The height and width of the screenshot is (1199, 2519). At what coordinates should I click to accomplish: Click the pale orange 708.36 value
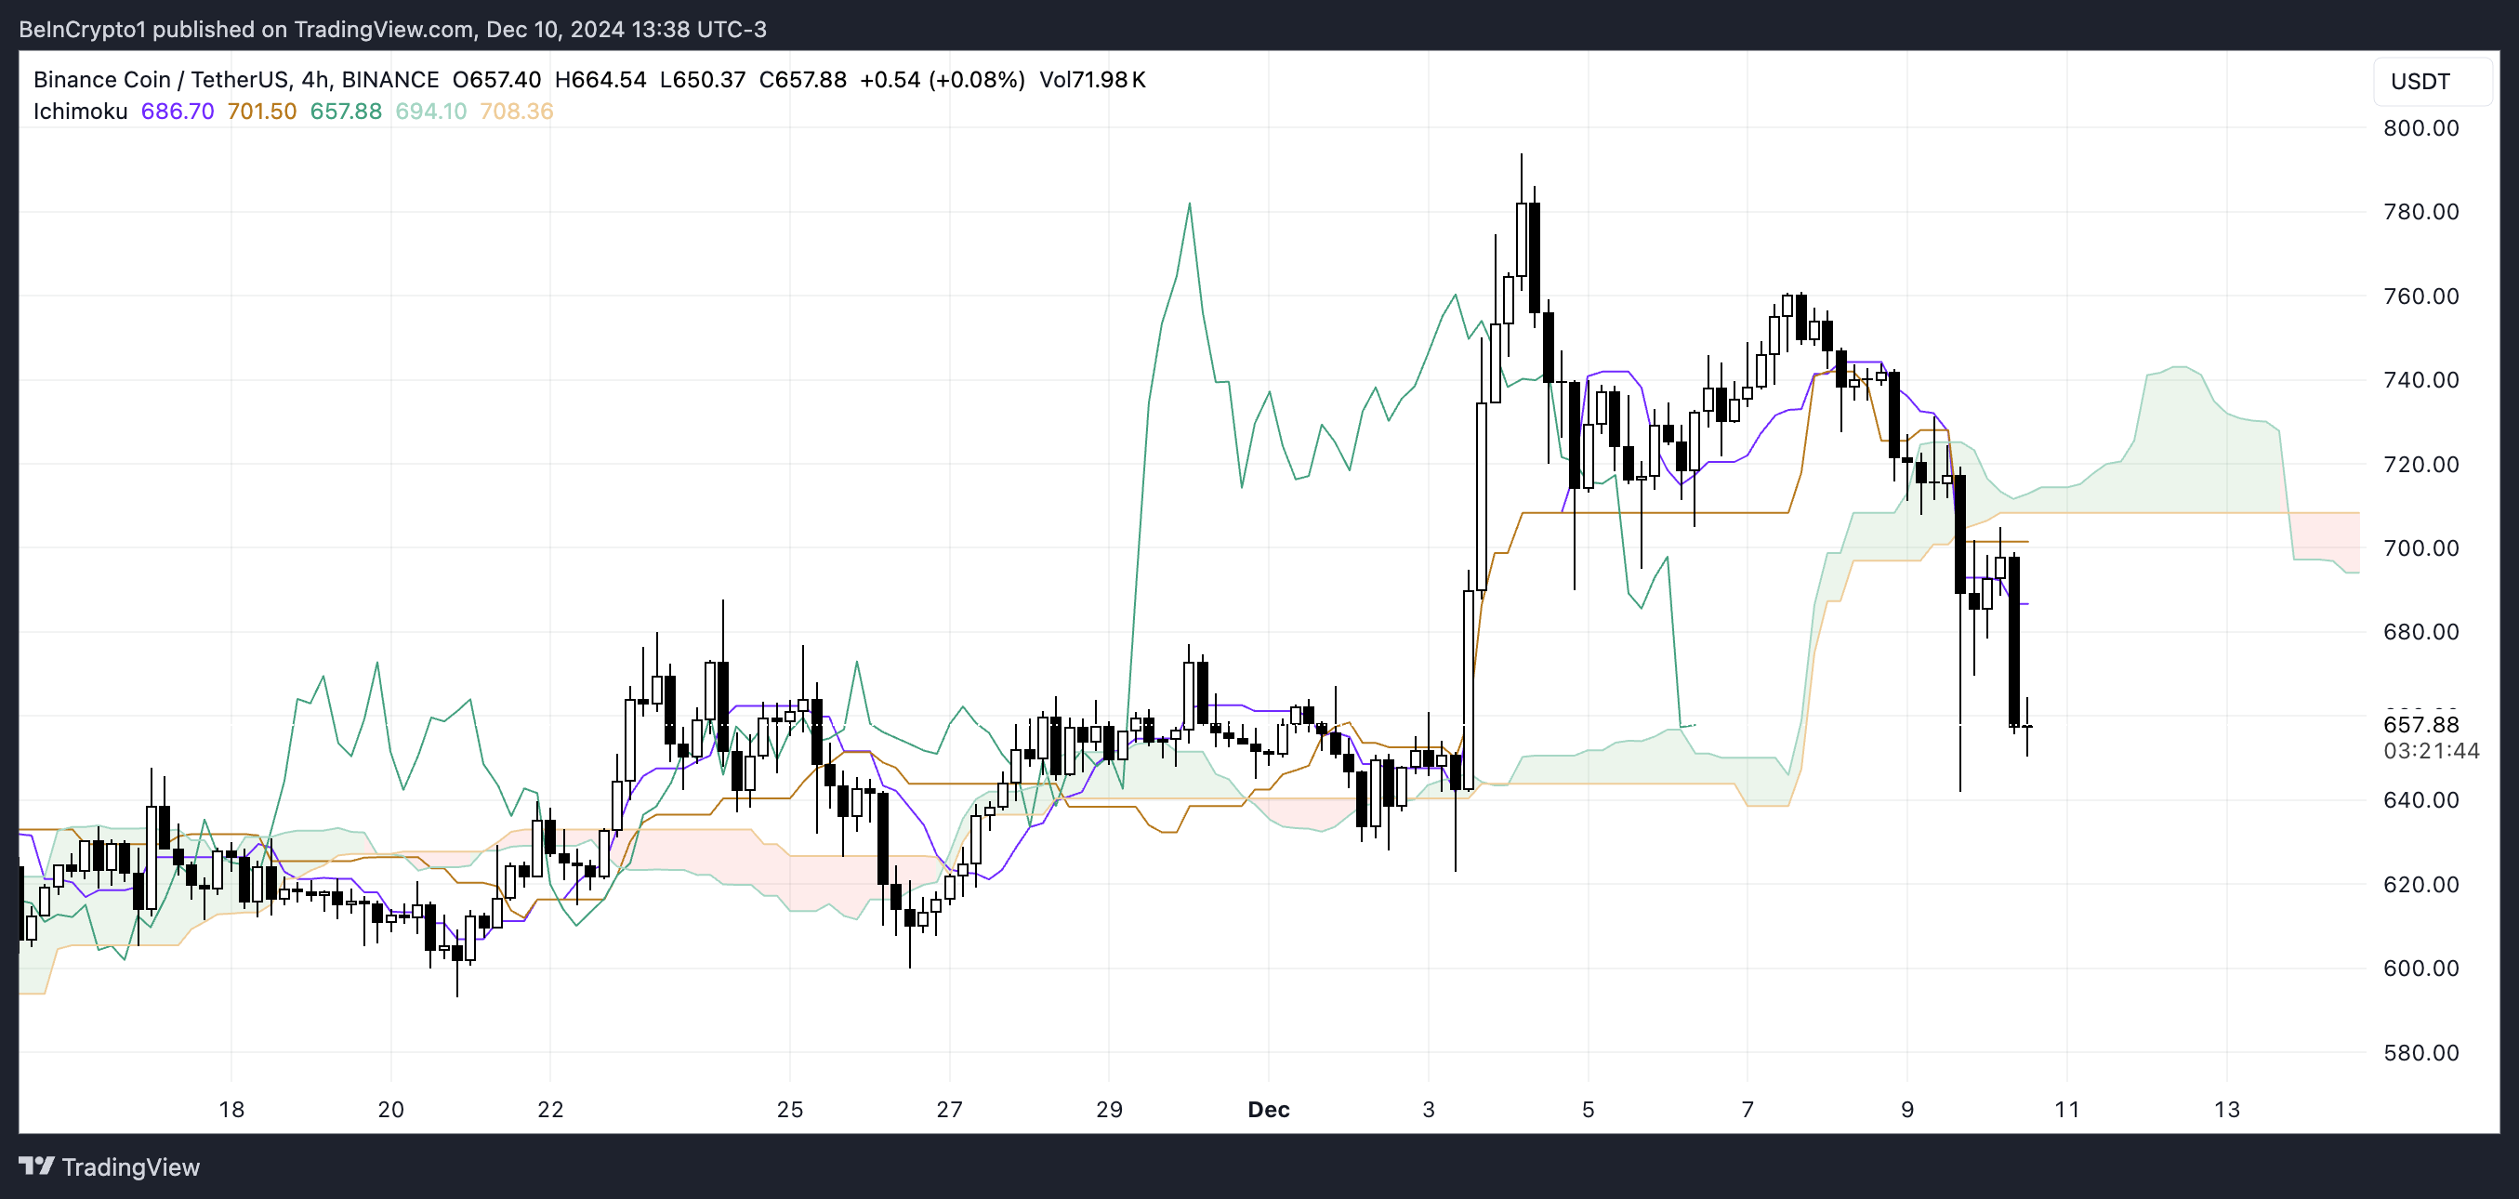516,112
